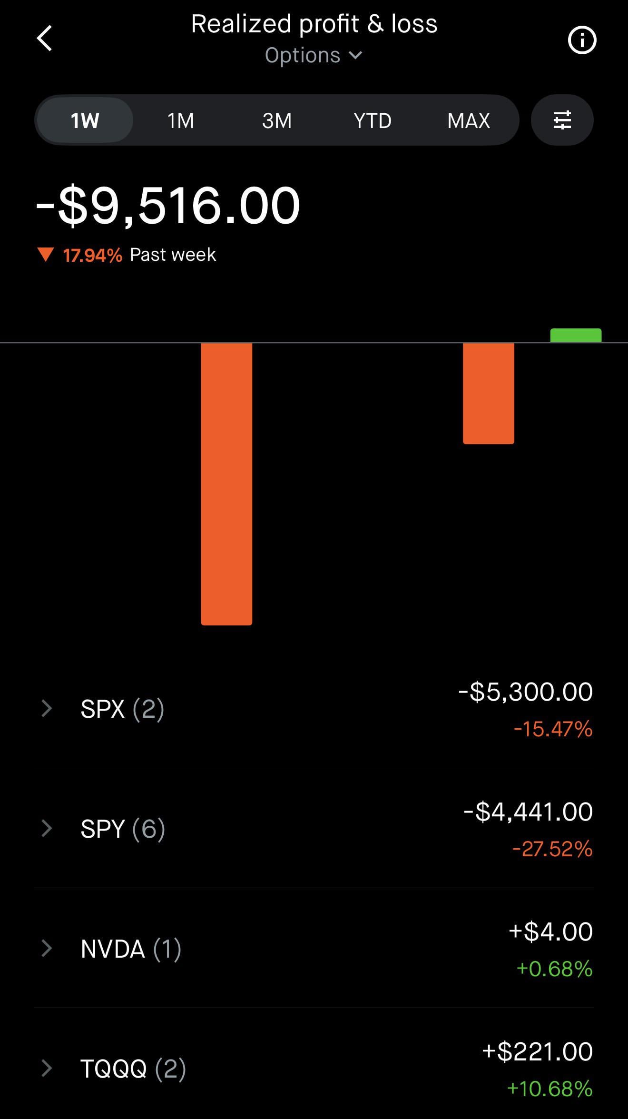
Task: Open the info icon
Action: (x=582, y=40)
